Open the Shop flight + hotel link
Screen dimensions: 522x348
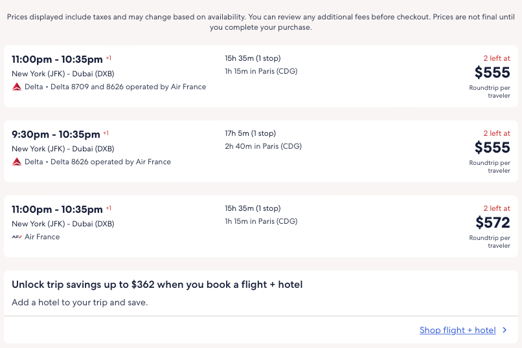point(457,331)
